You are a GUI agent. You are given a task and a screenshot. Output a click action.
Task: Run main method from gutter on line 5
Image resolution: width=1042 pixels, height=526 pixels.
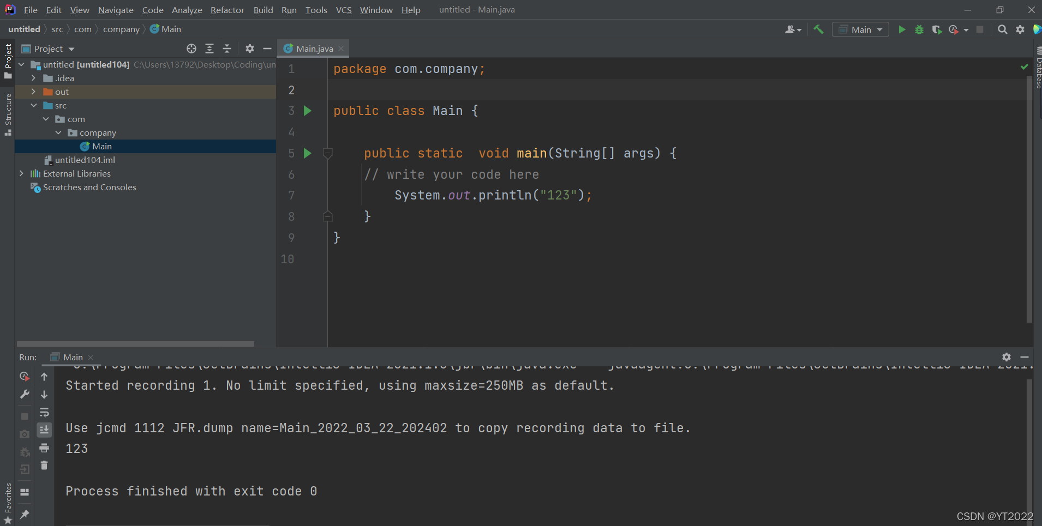pyautogui.click(x=308, y=153)
